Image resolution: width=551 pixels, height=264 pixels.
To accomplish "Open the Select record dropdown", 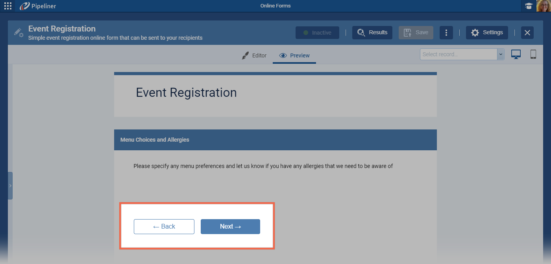I will tap(462, 54).
